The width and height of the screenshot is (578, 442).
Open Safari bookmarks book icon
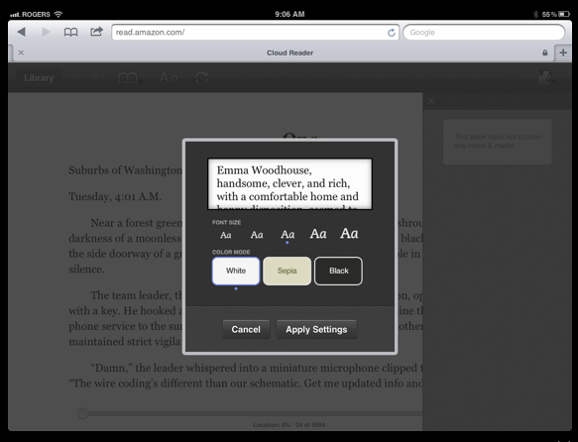click(70, 33)
